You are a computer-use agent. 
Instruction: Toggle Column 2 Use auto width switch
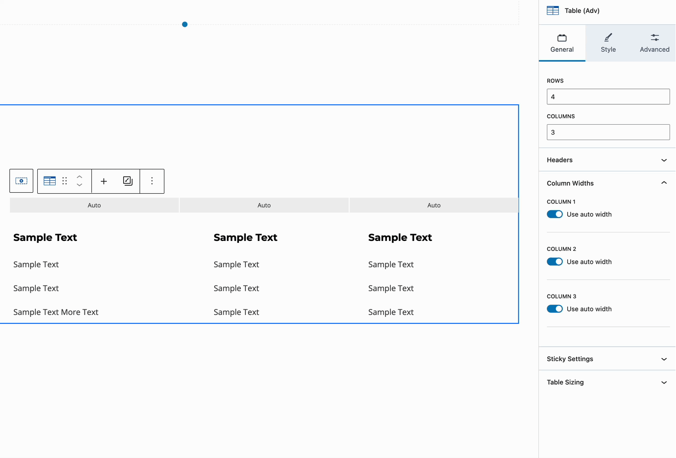point(554,261)
